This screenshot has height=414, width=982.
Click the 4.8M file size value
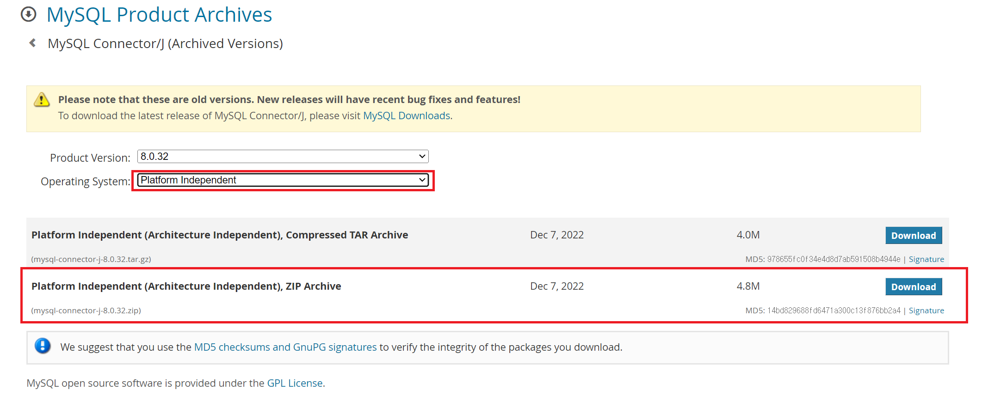coord(748,286)
